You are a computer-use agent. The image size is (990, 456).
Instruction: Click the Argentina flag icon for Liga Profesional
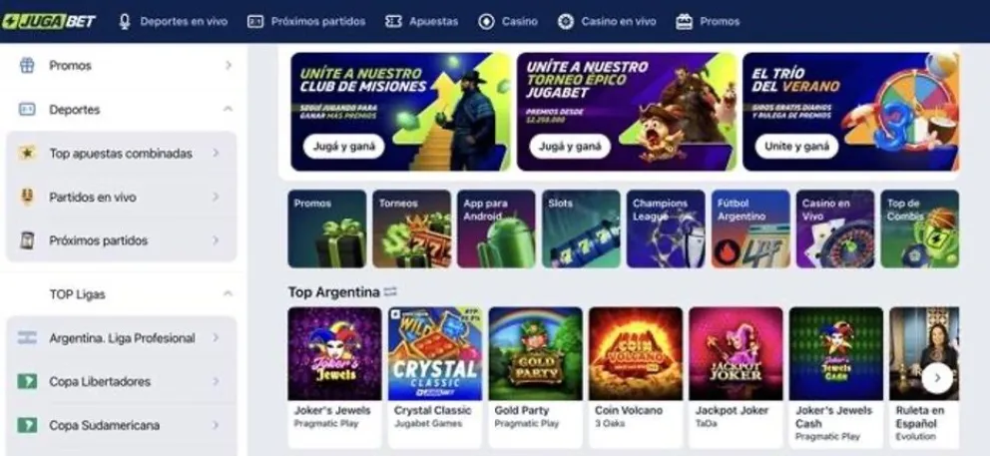(27, 338)
